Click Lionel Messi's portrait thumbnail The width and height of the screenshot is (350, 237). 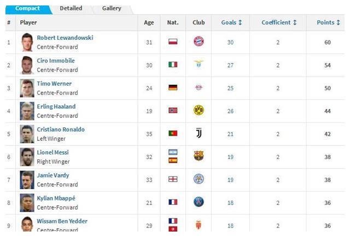coord(27,157)
